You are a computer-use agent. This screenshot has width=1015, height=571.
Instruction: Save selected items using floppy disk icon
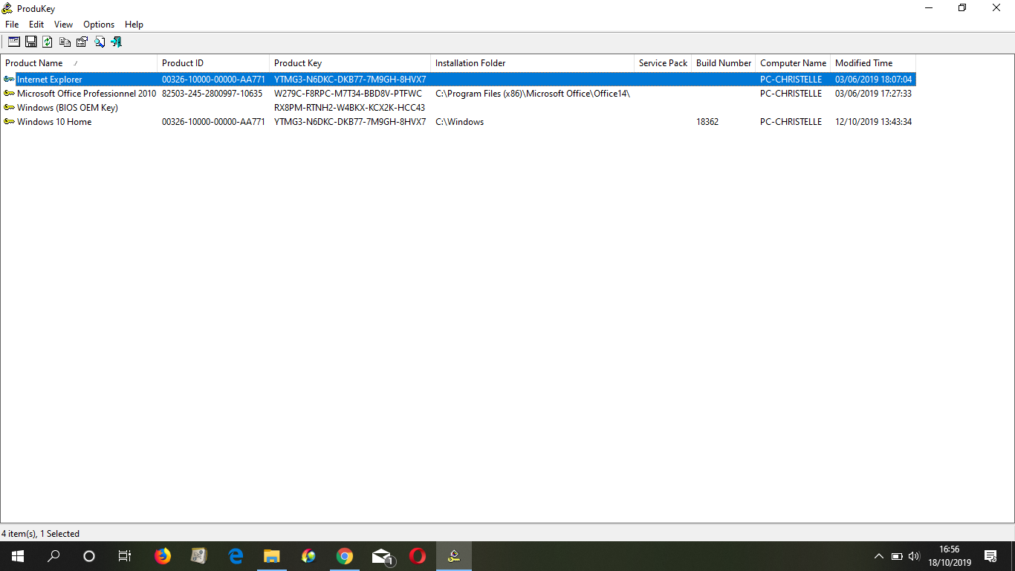point(31,42)
